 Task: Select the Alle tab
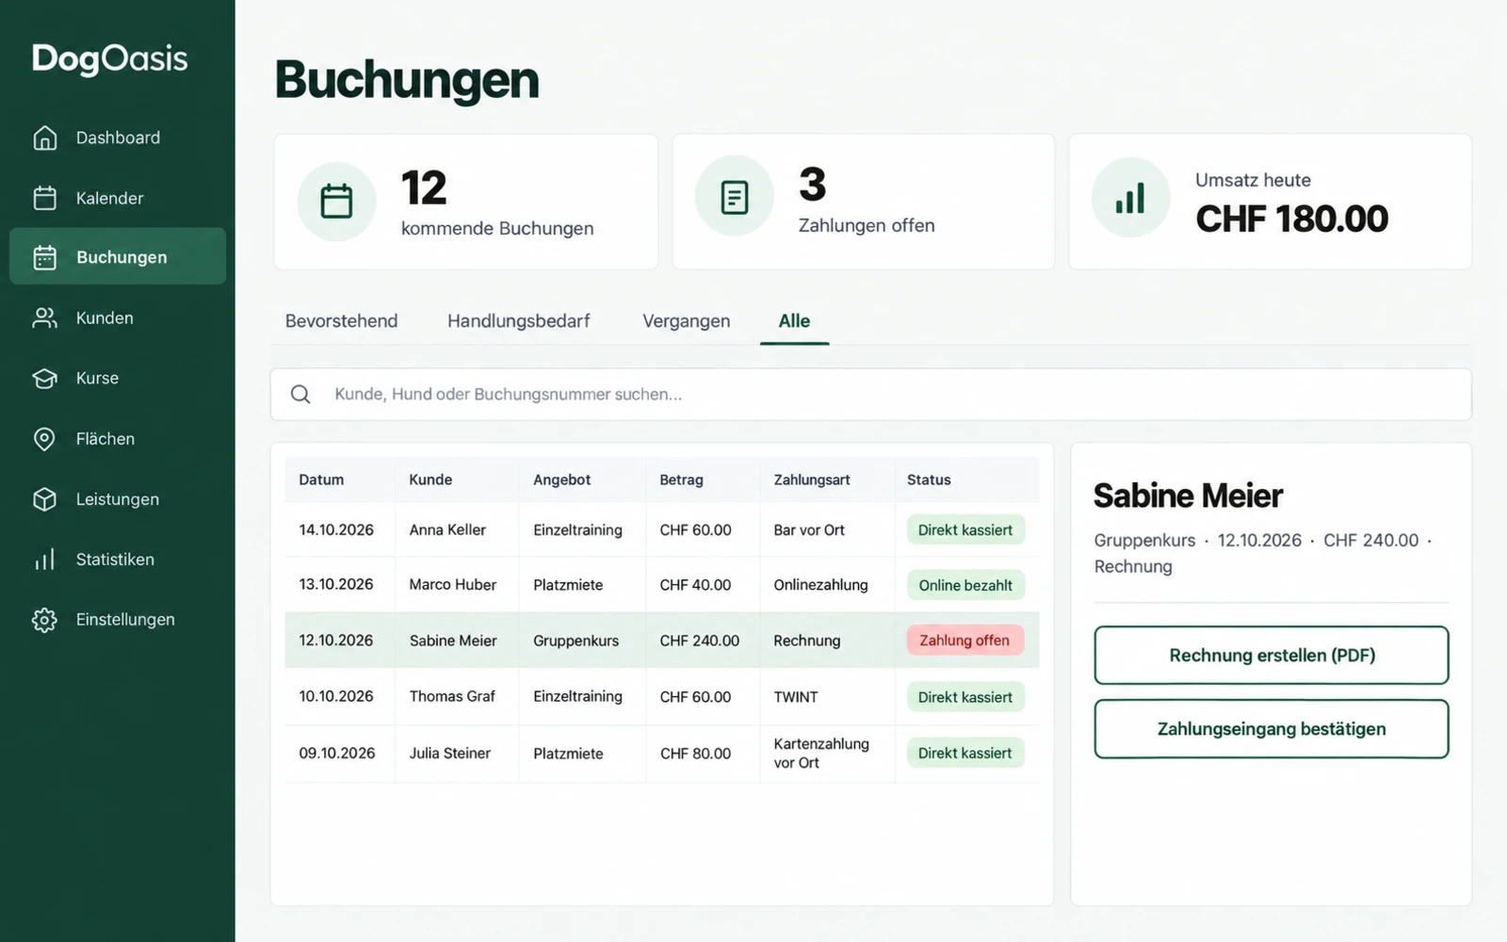click(x=794, y=321)
